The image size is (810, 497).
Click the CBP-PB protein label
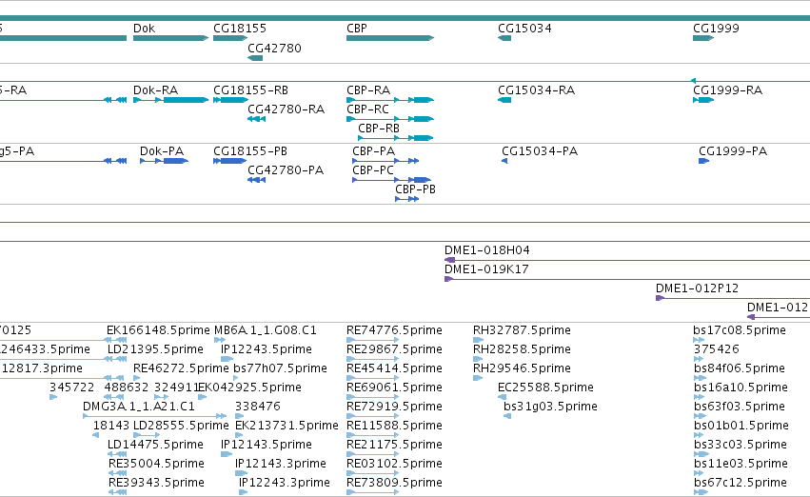coord(415,189)
